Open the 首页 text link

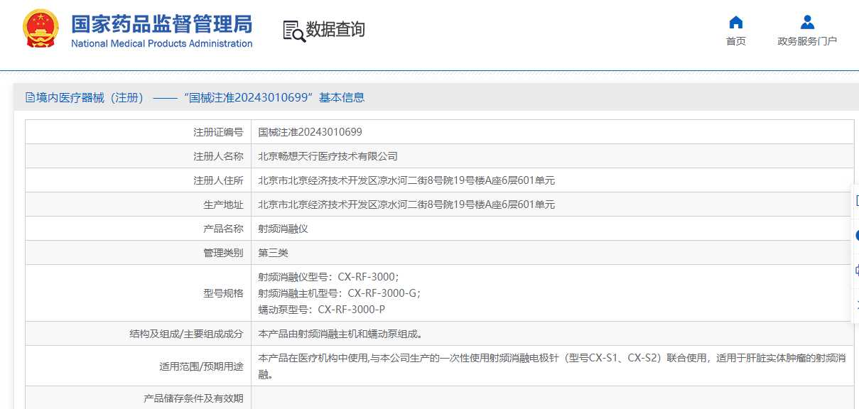[736, 41]
